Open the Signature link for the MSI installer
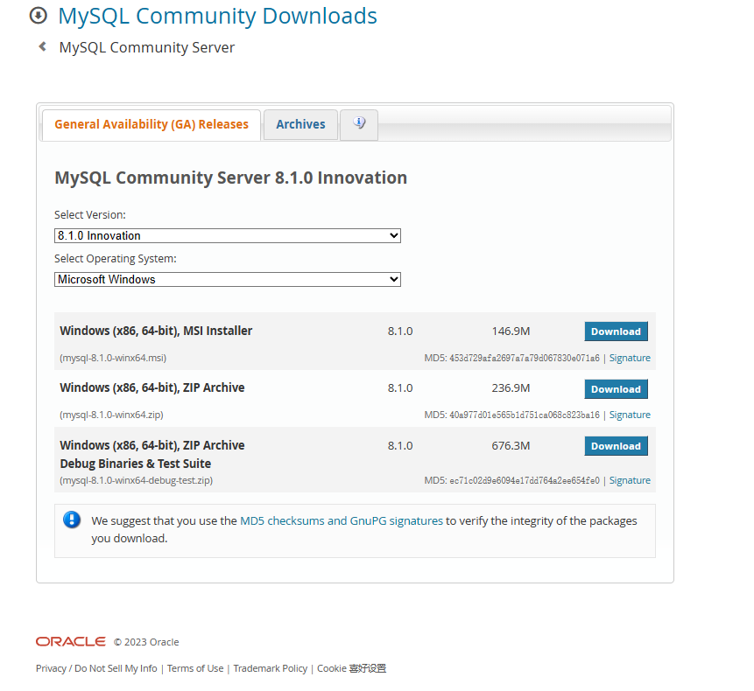754x691 pixels. click(x=630, y=357)
